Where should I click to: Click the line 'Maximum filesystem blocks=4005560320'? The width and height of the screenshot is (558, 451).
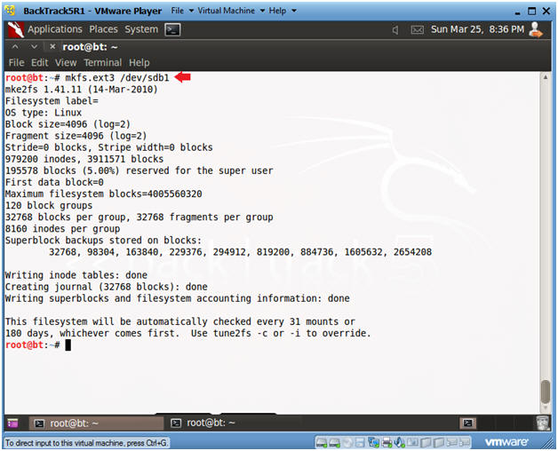(x=103, y=194)
